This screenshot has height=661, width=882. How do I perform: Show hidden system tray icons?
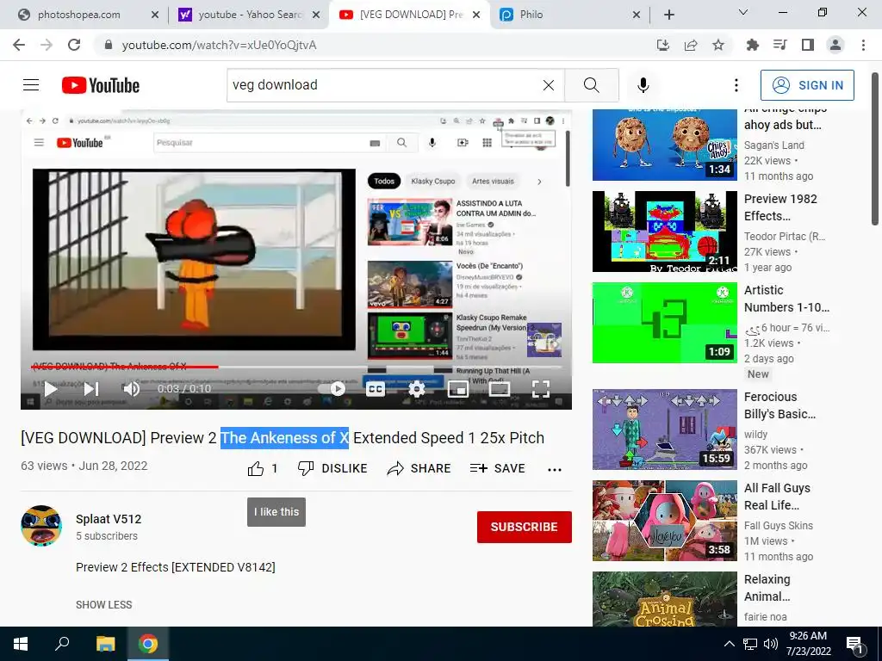click(x=729, y=644)
